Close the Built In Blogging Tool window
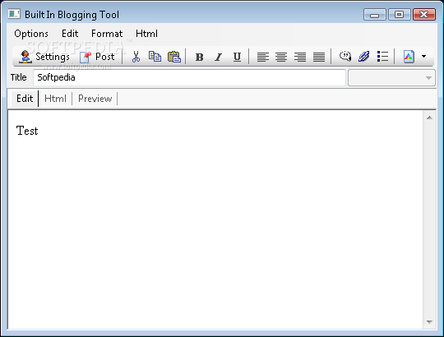Image resolution: width=444 pixels, height=337 pixels. pos(424,15)
